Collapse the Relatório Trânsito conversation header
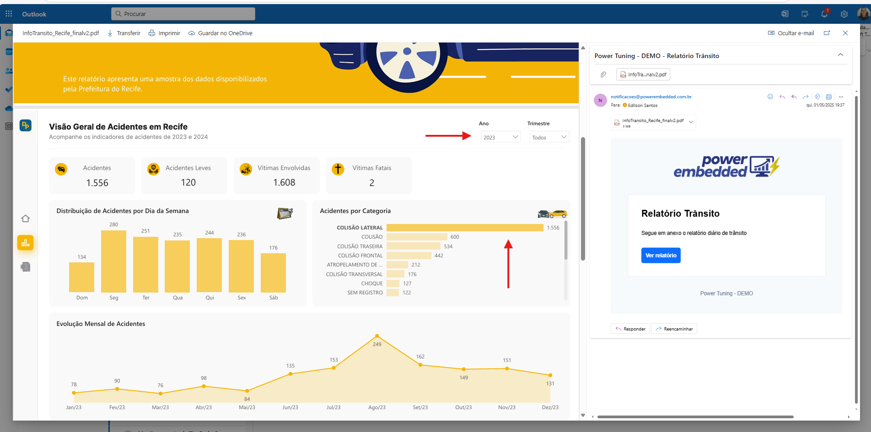The height and width of the screenshot is (432, 871). coord(840,55)
